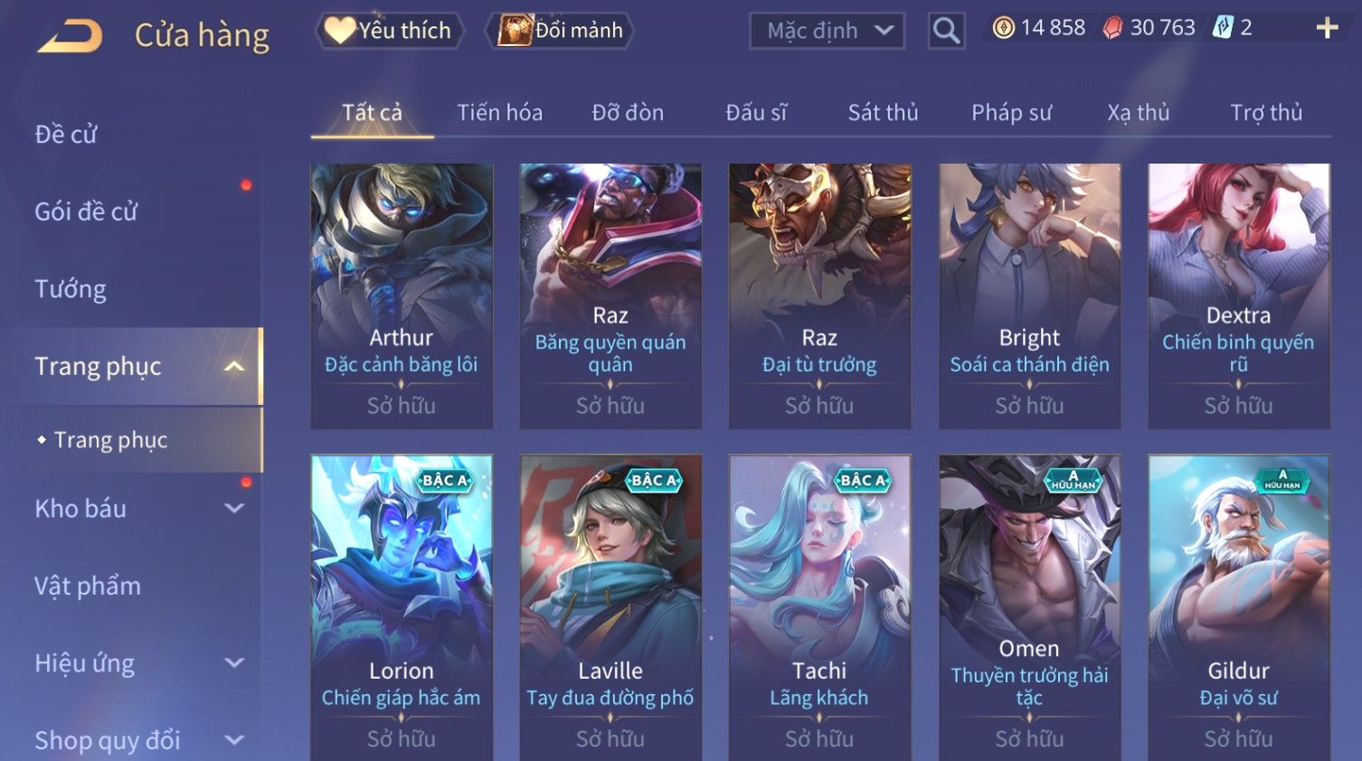Tap the gold coin balance icon
This screenshot has width=1362, height=761.
[x=1003, y=28]
